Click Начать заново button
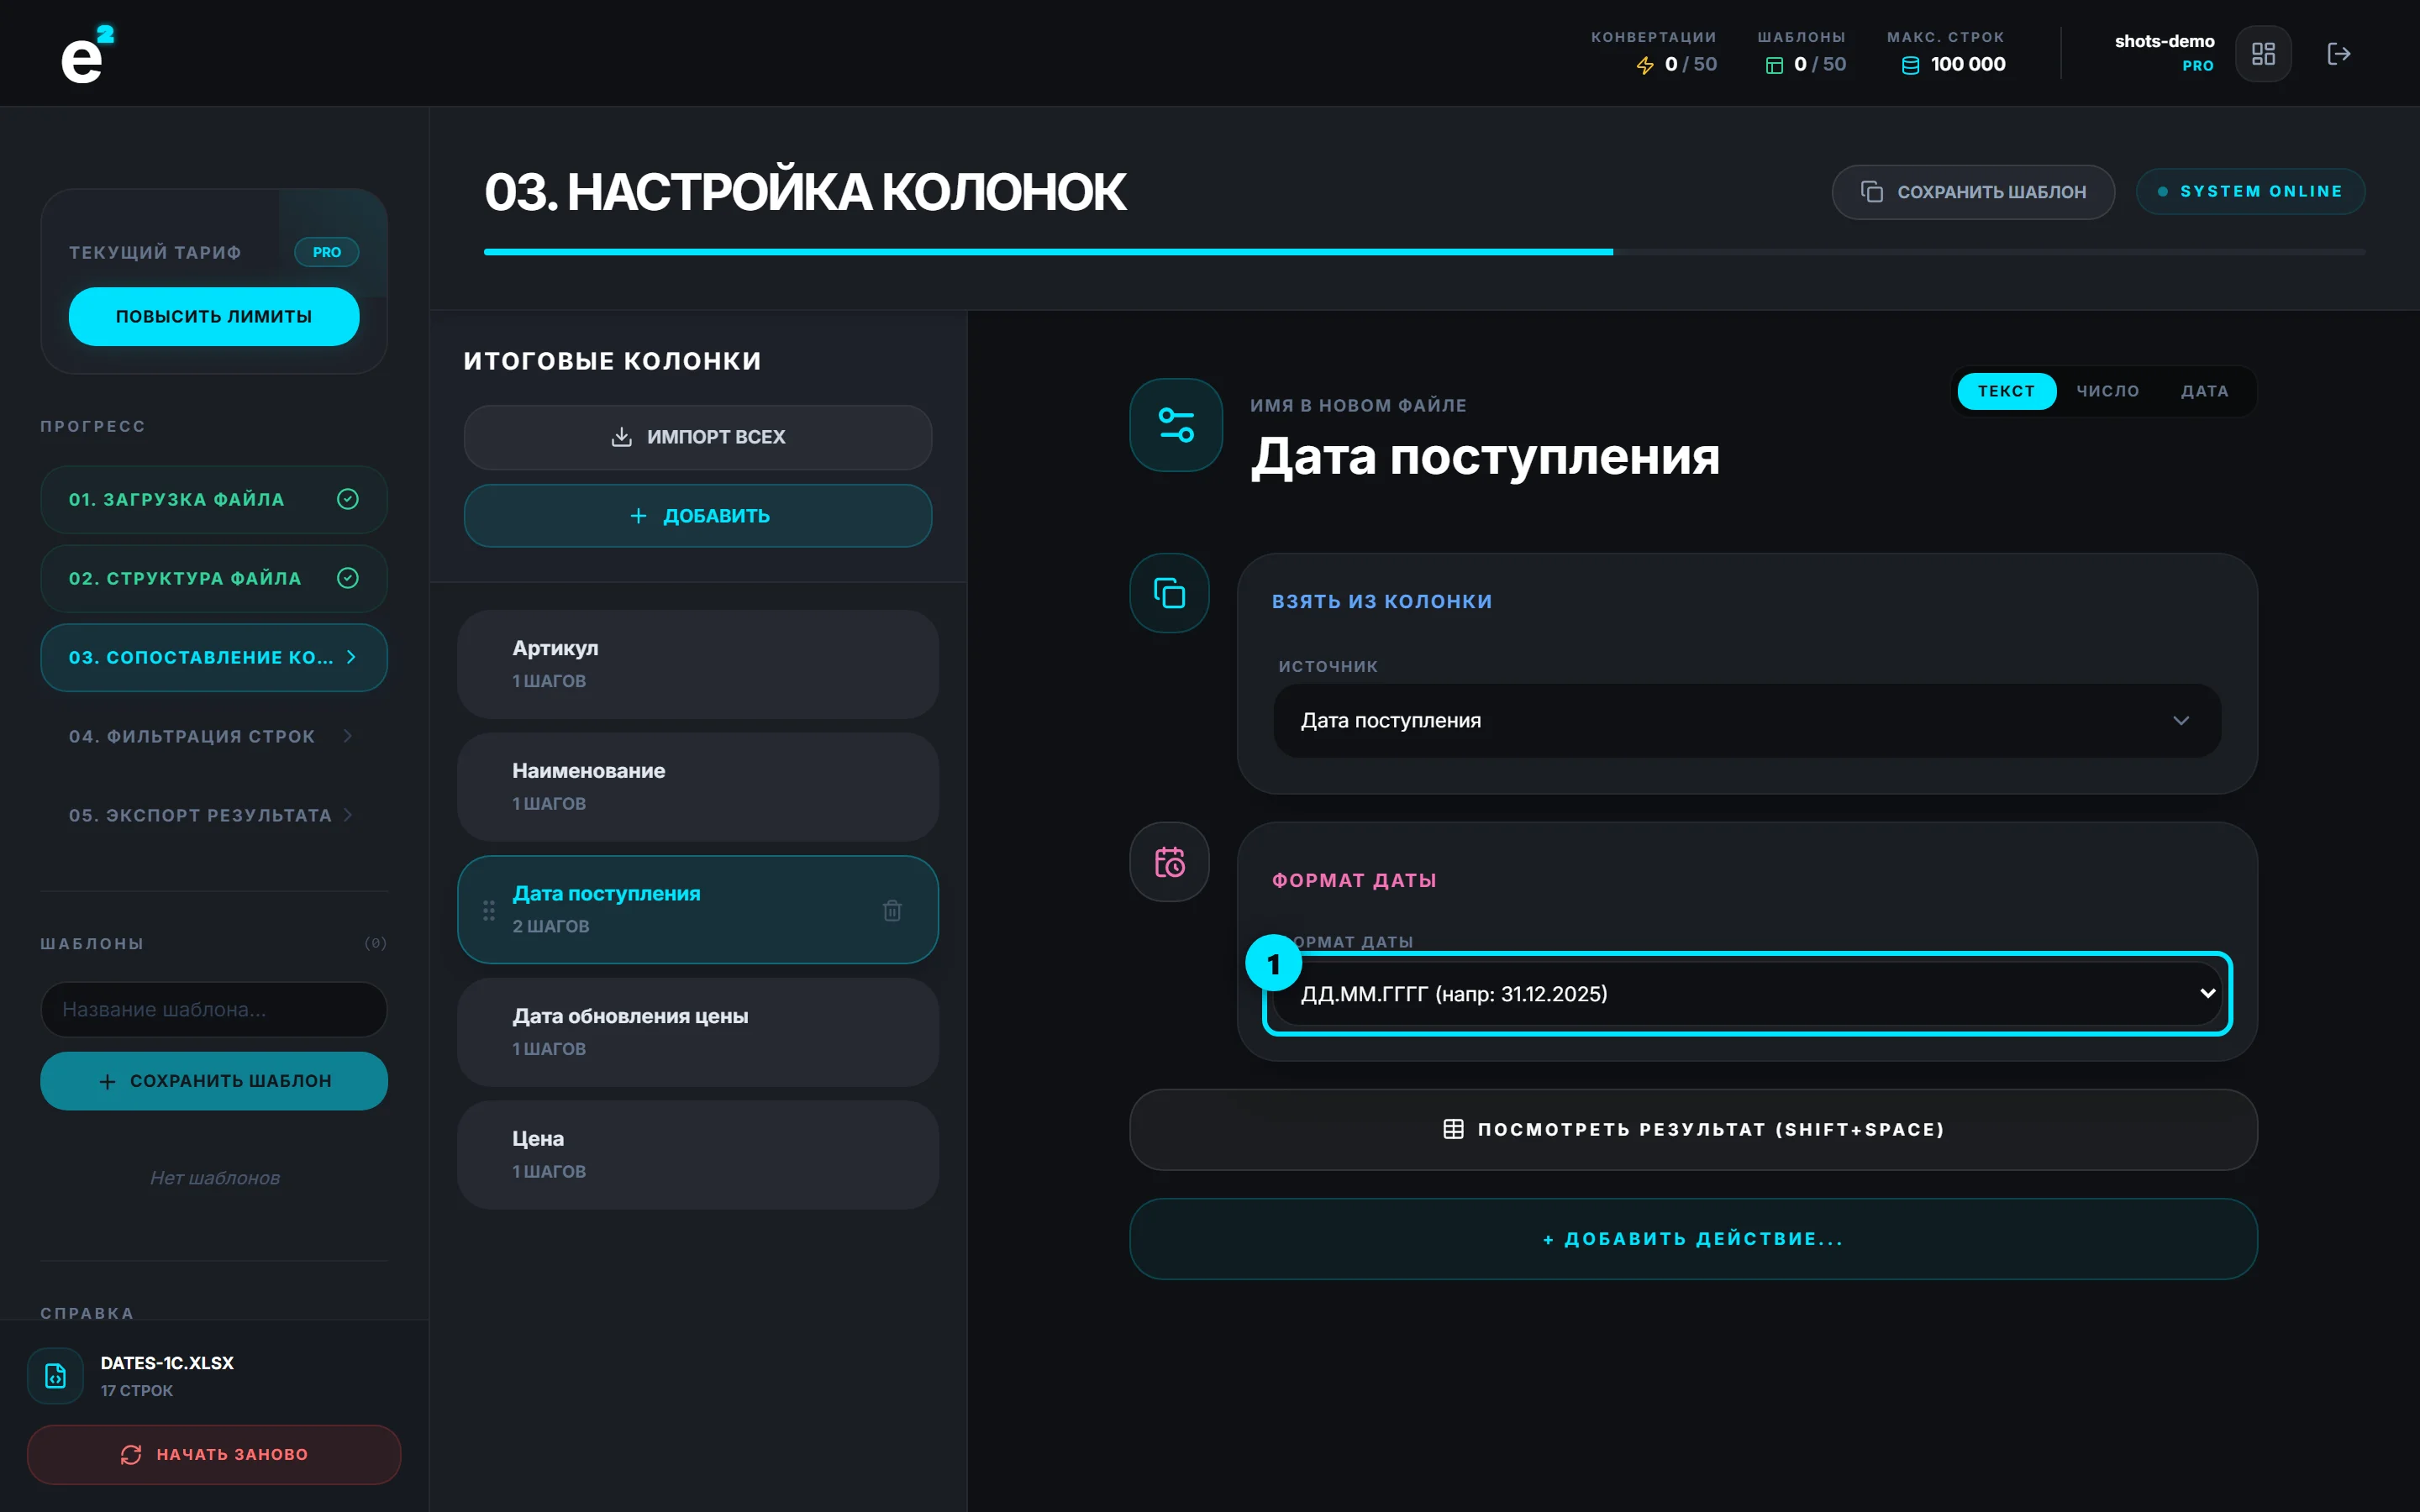2420x1512 pixels. [213, 1454]
